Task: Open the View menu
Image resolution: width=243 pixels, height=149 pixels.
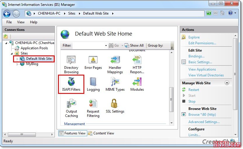Action: pyautogui.click(x=21, y=22)
